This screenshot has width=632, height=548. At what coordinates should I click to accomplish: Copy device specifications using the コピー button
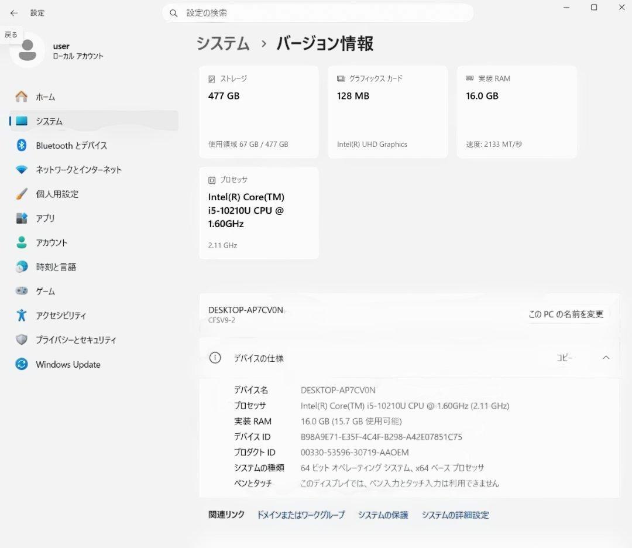[x=563, y=358]
